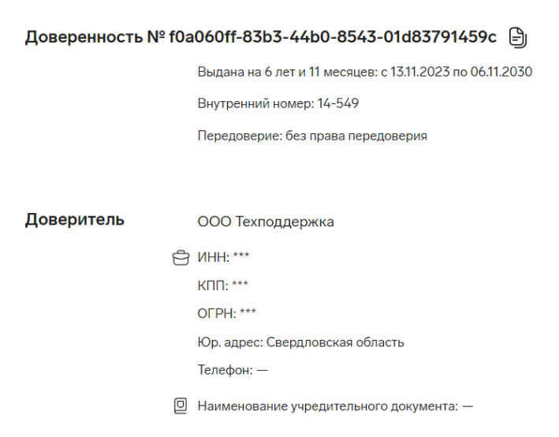Click the document icon beside founding document name

click(x=181, y=406)
